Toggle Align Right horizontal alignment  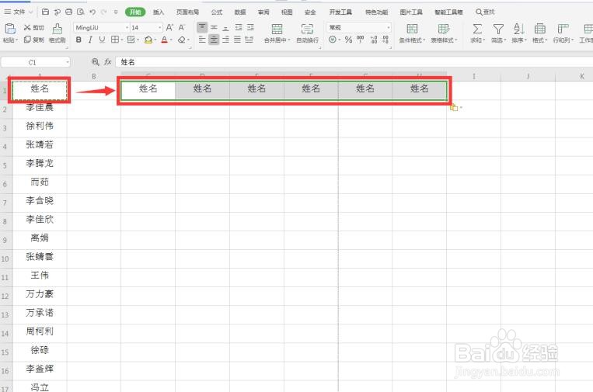click(x=226, y=40)
